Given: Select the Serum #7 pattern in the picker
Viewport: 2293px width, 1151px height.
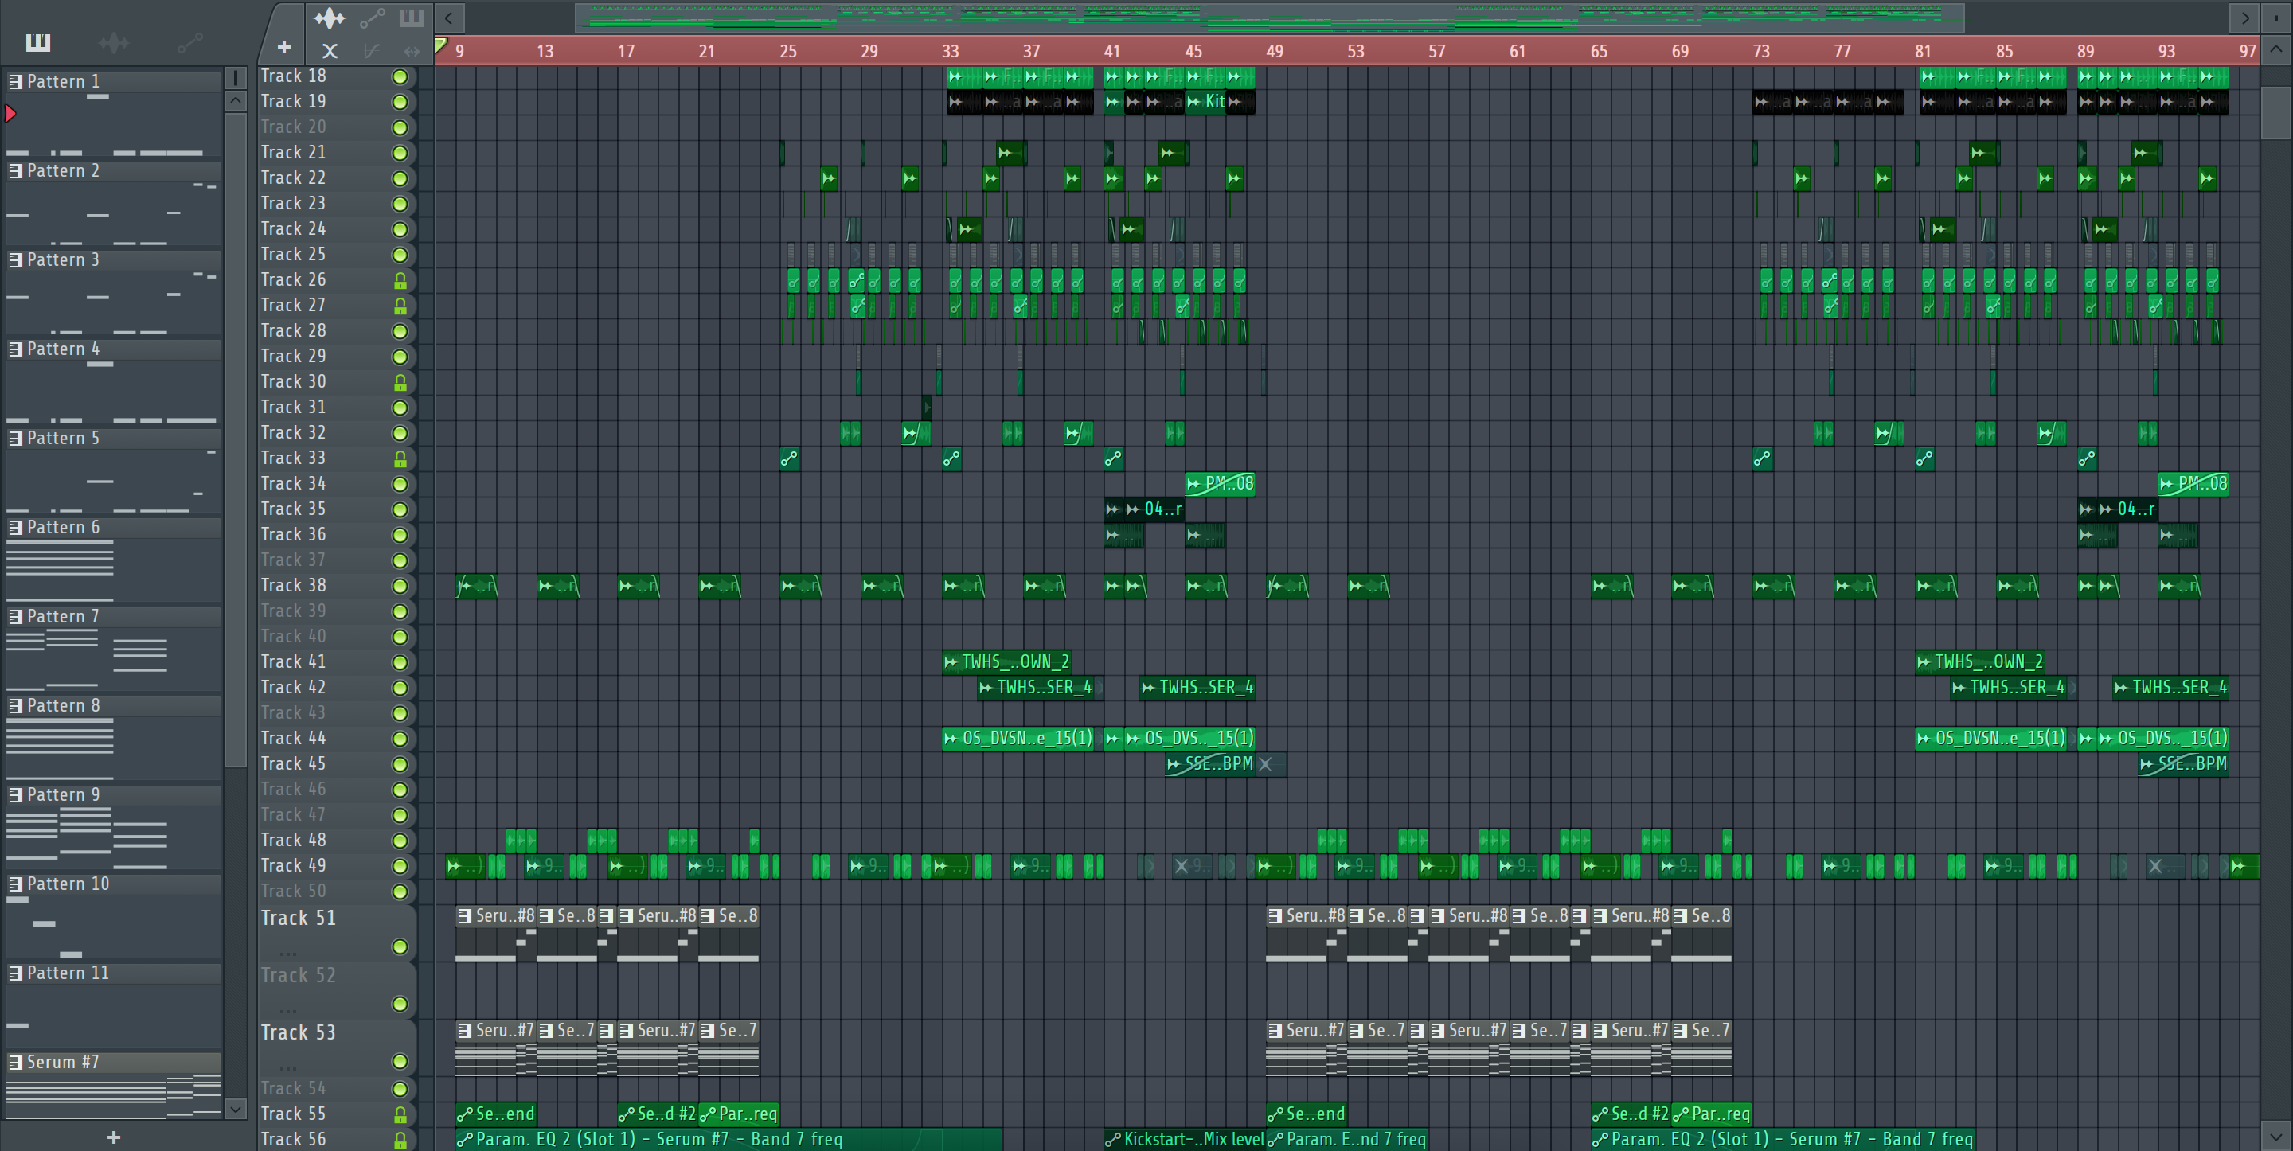Looking at the screenshot, I should tap(114, 1062).
